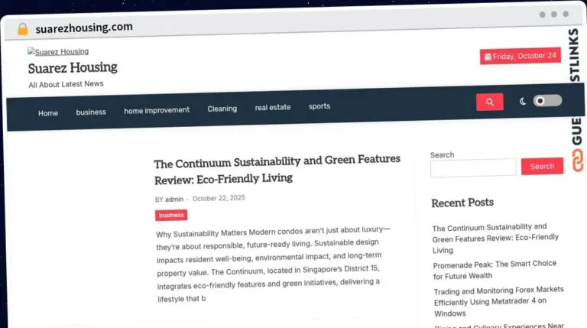Open the real estate nav link
This screenshot has height=328, width=587.
273,108
